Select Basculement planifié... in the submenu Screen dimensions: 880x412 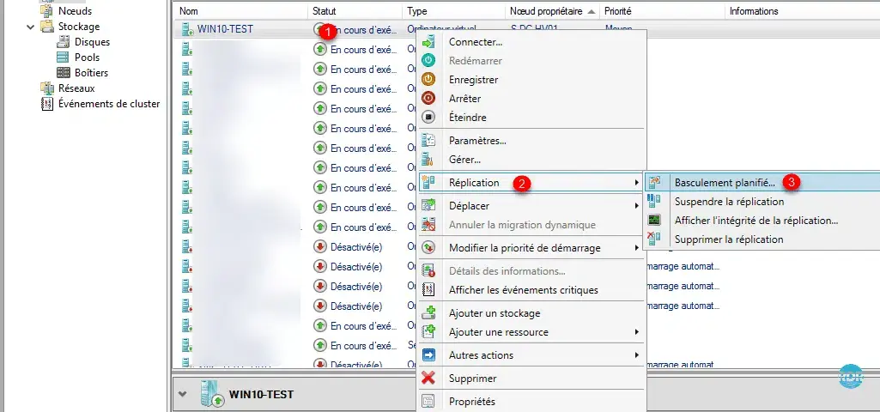[x=762, y=183]
